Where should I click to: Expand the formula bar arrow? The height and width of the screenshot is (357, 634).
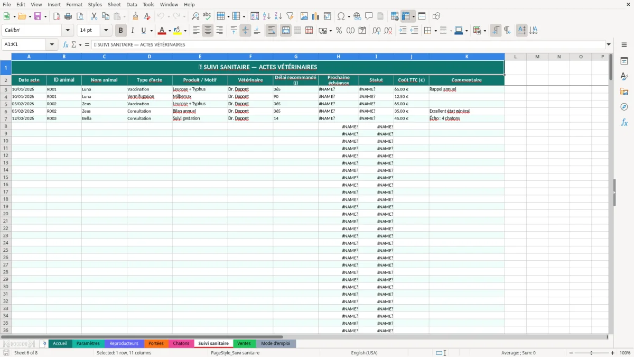click(609, 45)
